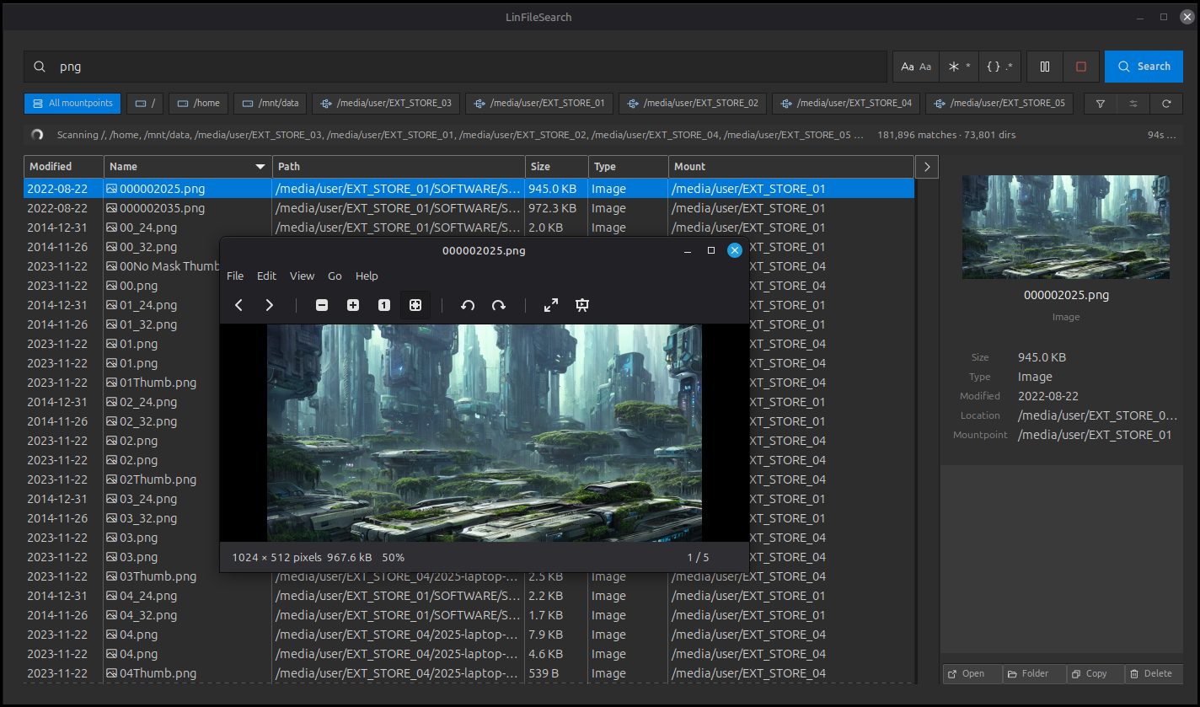This screenshot has width=1200, height=707.
Task: Go to next image in viewer
Action: pos(269,305)
